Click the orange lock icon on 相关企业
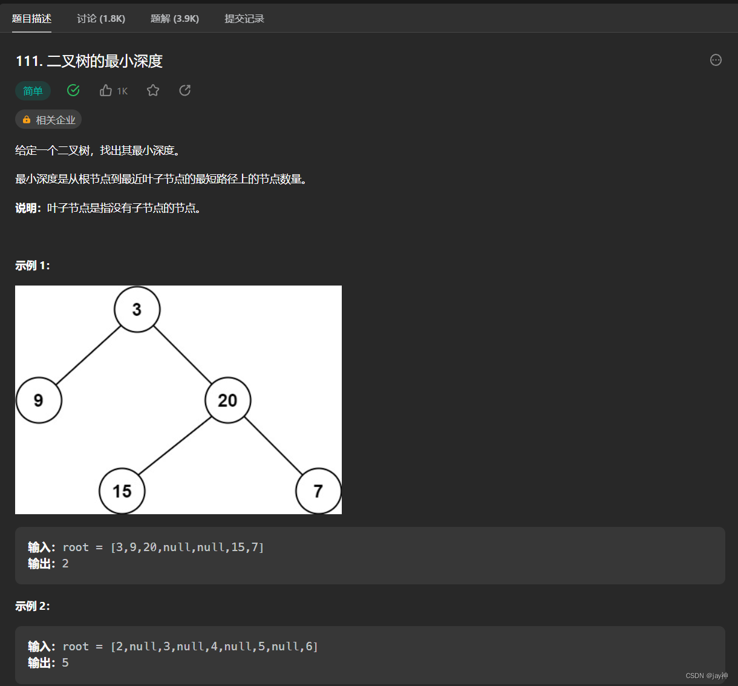This screenshot has width=738, height=686. 27,119
